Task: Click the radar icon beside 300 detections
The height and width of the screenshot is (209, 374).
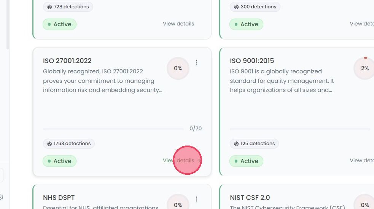Action: pyautogui.click(x=236, y=7)
